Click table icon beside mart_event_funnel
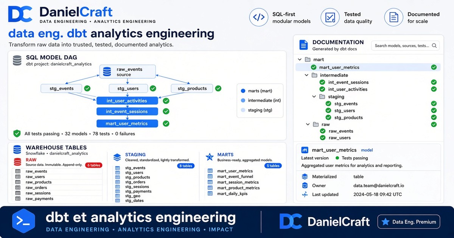The image size is (454, 238). [210, 176]
